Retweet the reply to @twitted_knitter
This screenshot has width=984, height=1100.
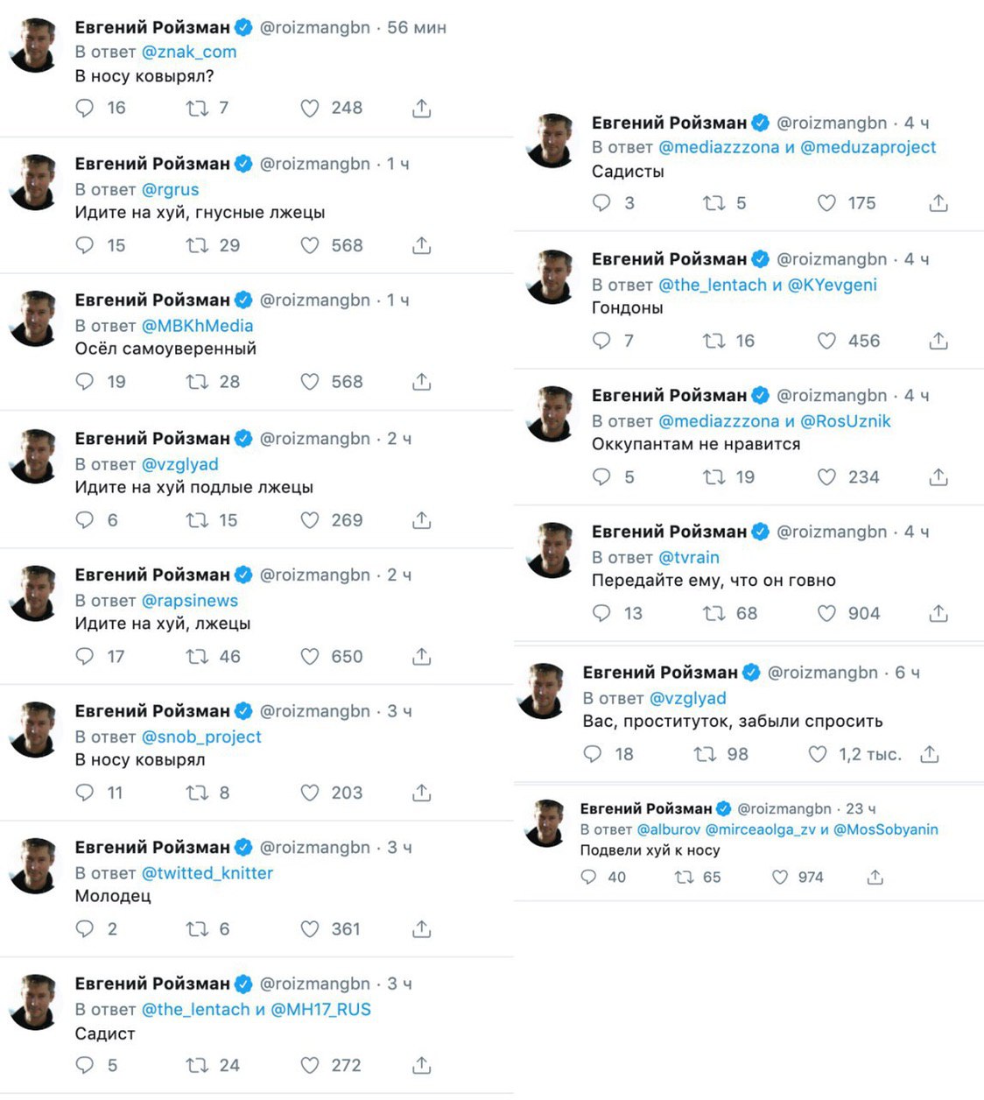coord(197,929)
